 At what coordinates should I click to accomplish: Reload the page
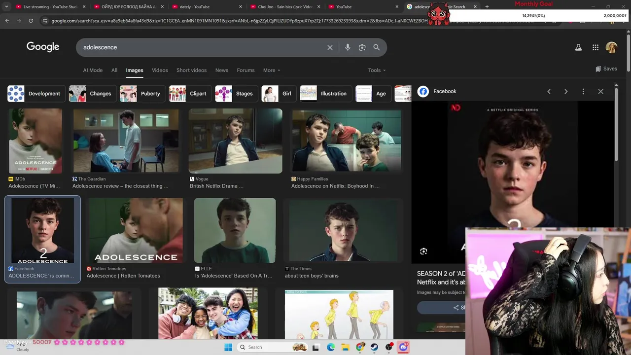31,21
